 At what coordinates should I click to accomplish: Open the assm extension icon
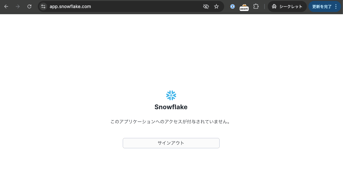click(x=244, y=7)
